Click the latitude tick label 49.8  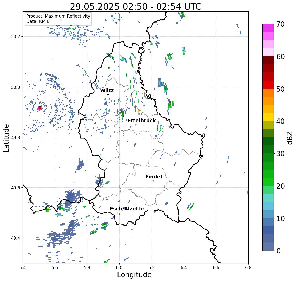tap(16, 137)
